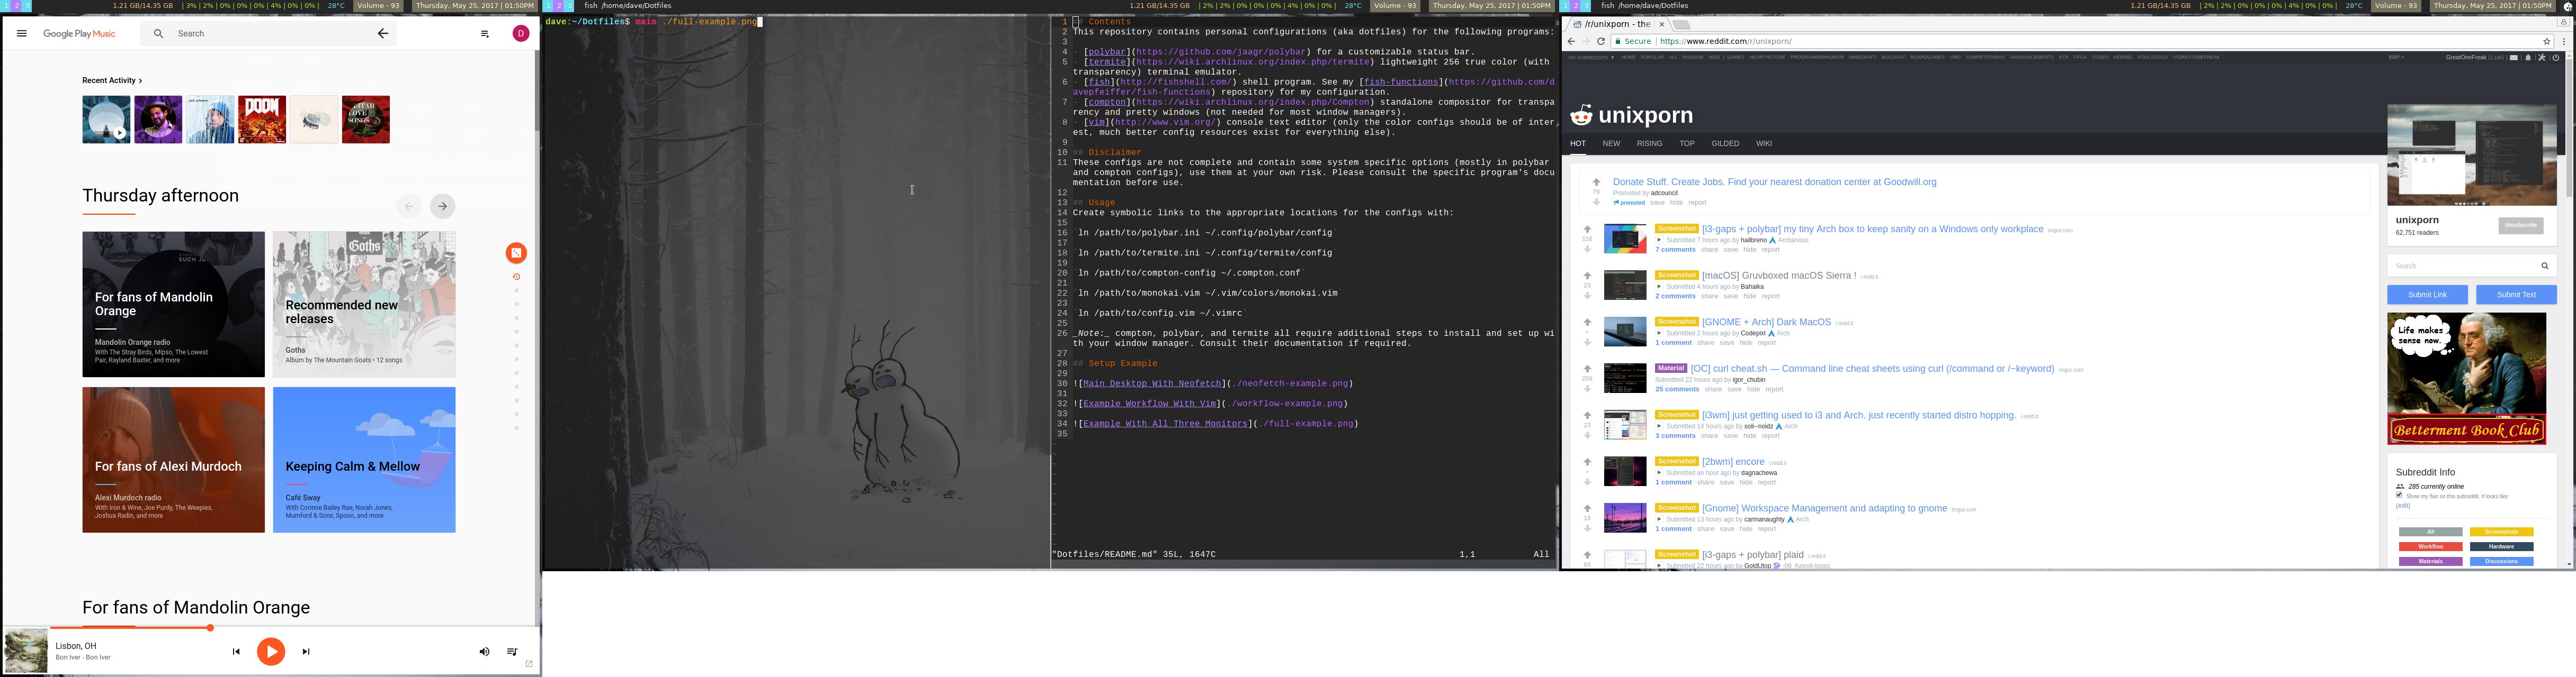The width and height of the screenshot is (2576, 677).
Task: Open the MY SUBREDDITS dropdown
Action: [1590, 58]
